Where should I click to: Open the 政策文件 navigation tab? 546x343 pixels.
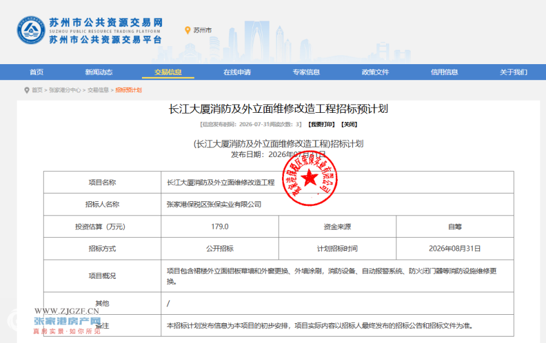(375, 72)
